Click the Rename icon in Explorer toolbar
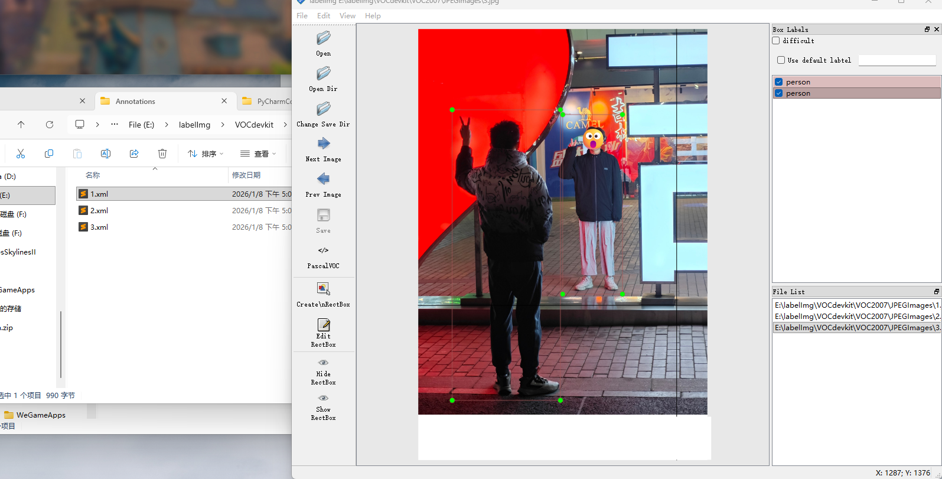 (x=106, y=154)
